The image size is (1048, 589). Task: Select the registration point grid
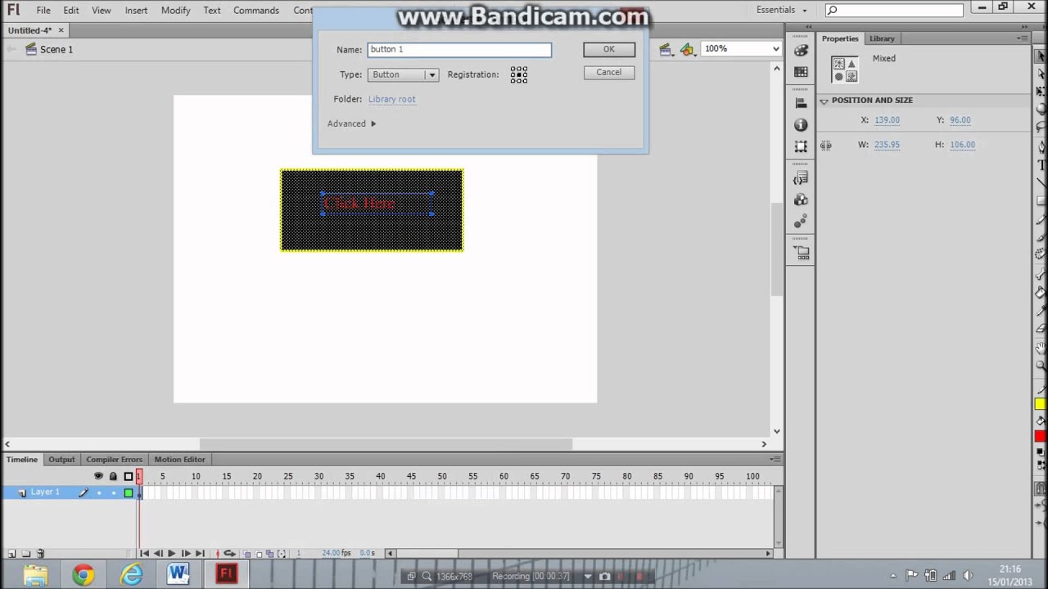pos(519,75)
